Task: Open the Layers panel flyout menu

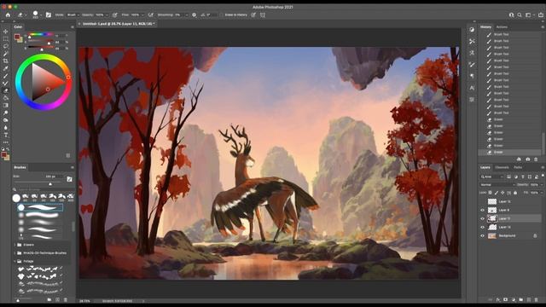Action: (x=543, y=167)
